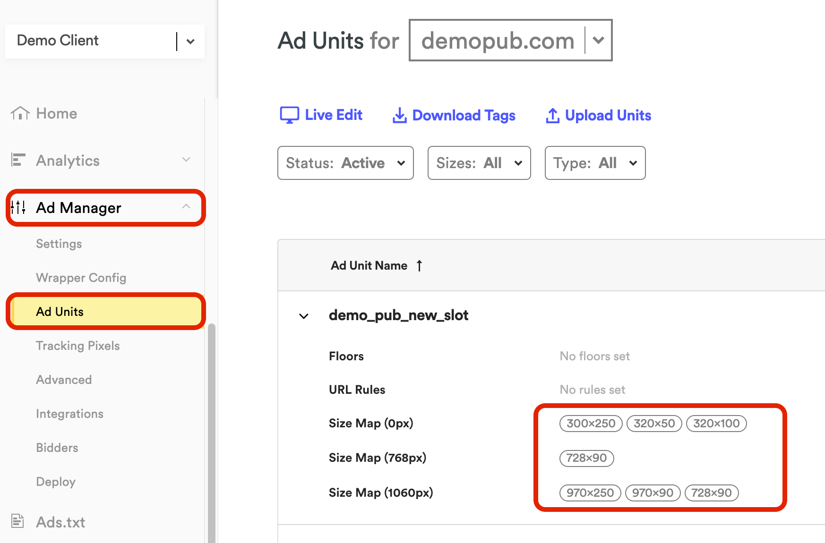The image size is (825, 543).
Task: Click the Upload Units upload icon
Action: tap(553, 115)
